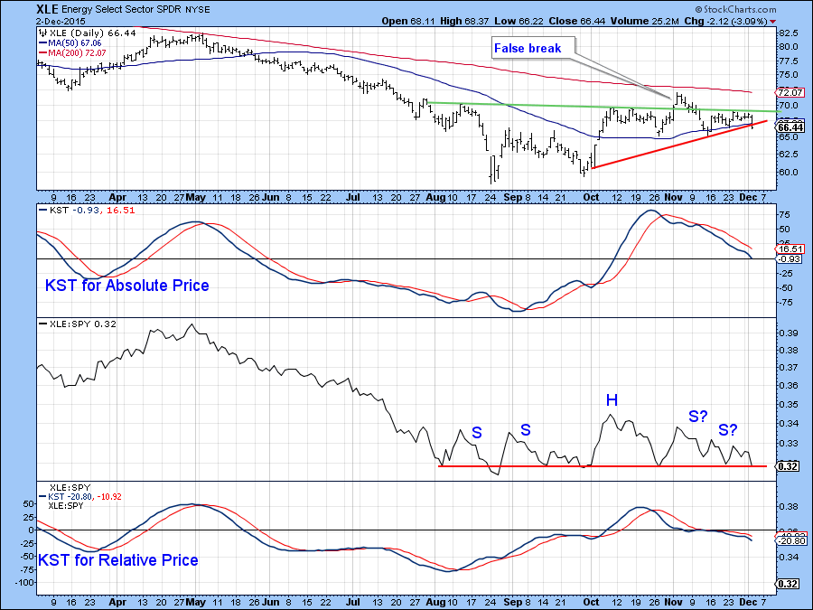Image resolution: width=813 pixels, height=610 pixels.
Task: Click the blue MA(50) legend line marker
Action: [x=42, y=43]
